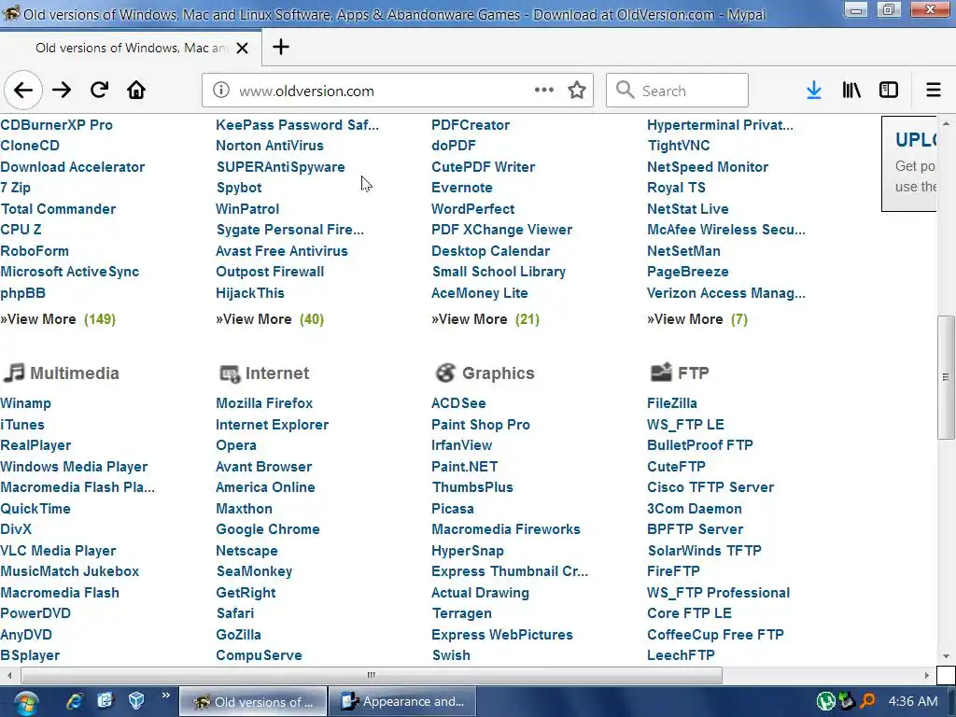Image resolution: width=956 pixels, height=717 pixels.
Task: View More with 40 entries
Action: [x=270, y=319]
